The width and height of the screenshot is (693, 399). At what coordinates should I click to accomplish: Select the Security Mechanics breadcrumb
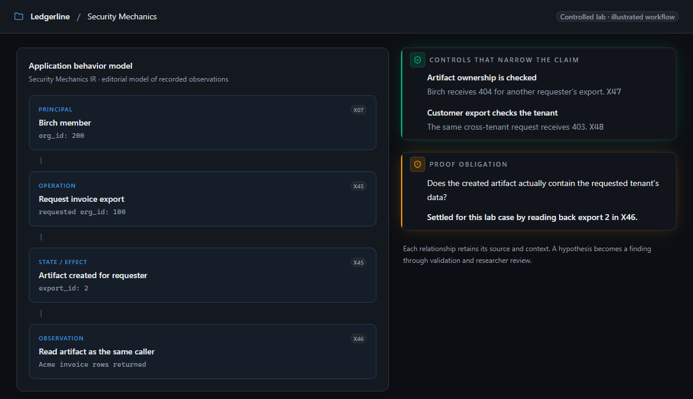click(x=122, y=16)
